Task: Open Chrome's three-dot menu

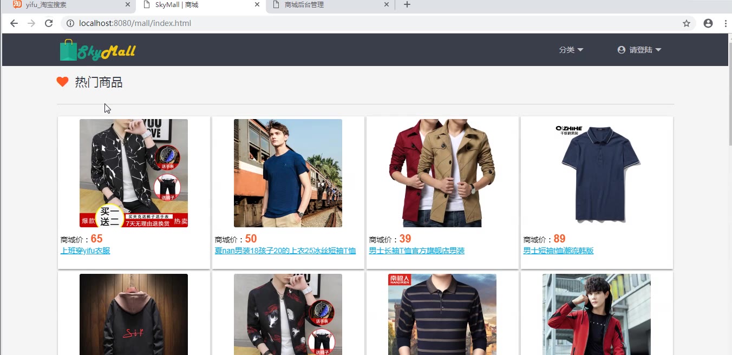Action: point(726,23)
